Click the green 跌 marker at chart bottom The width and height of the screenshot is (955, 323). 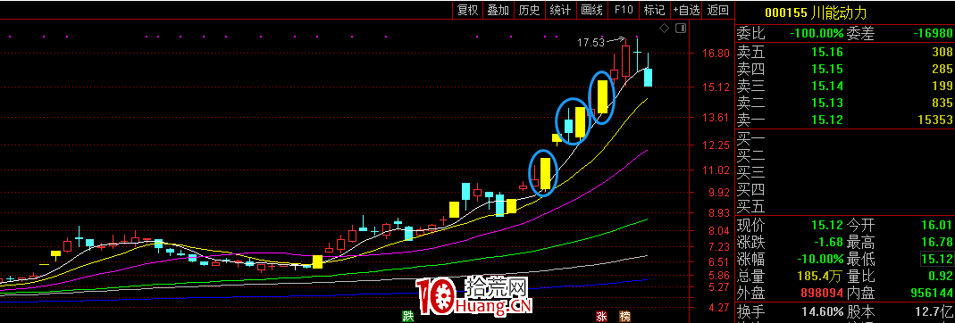(x=407, y=317)
